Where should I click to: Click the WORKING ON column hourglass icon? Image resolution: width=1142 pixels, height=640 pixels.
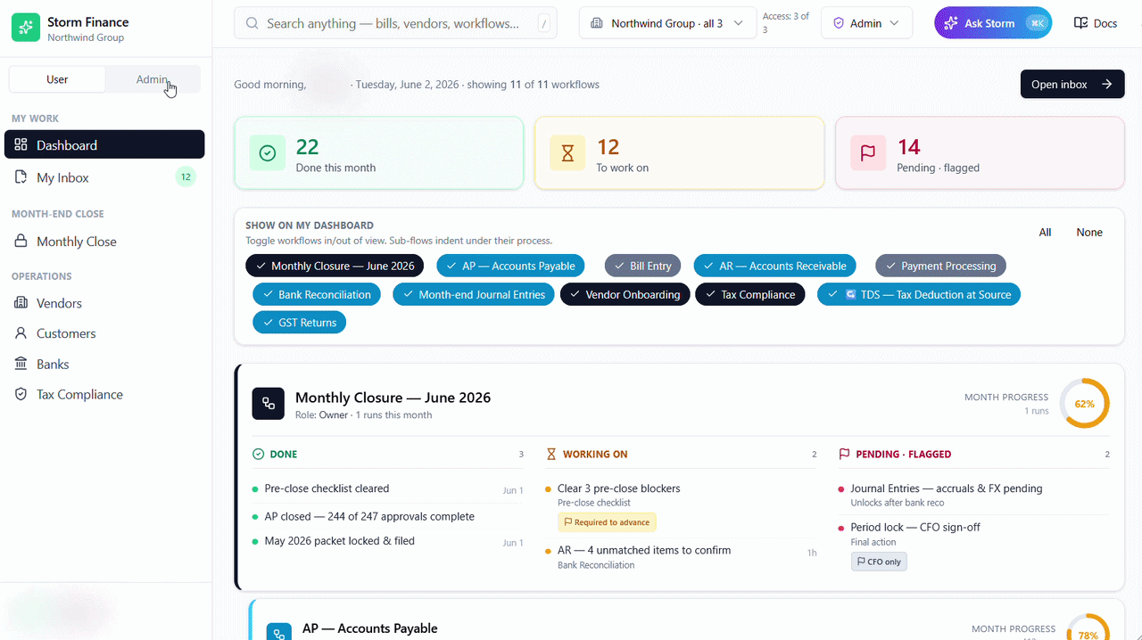[551, 454]
